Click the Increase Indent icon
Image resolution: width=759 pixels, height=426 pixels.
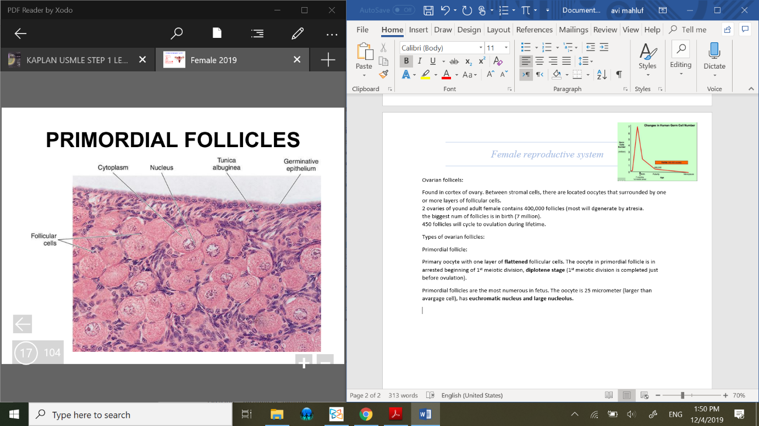tap(604, 47)
